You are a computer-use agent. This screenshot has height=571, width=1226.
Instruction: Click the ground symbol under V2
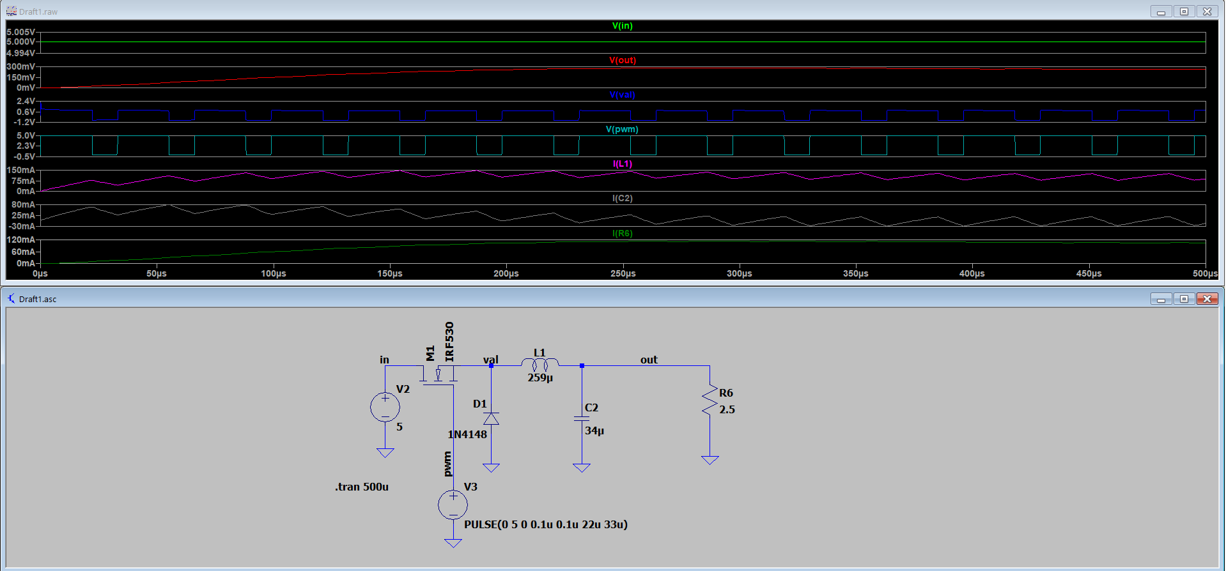pos(385,453)
